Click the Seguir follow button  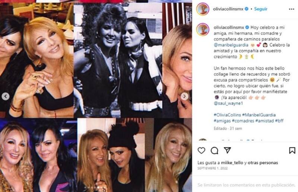click(x=260, y=9)
